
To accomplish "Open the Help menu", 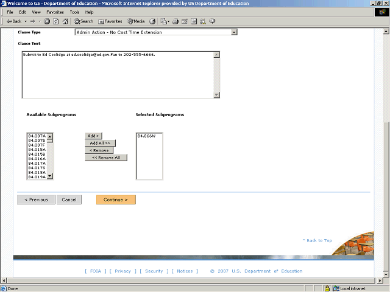I will [x=90, y=12].
